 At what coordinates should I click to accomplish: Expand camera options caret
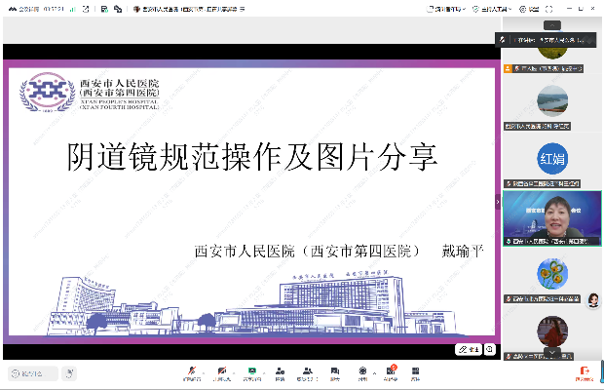(234, 373)
